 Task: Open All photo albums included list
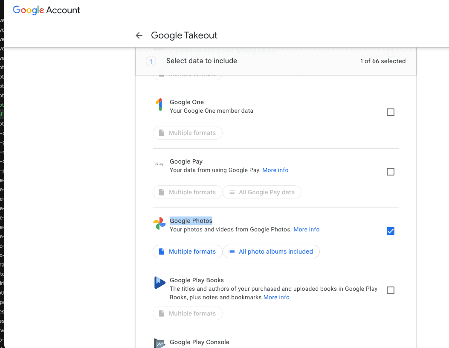coord(271,251)
